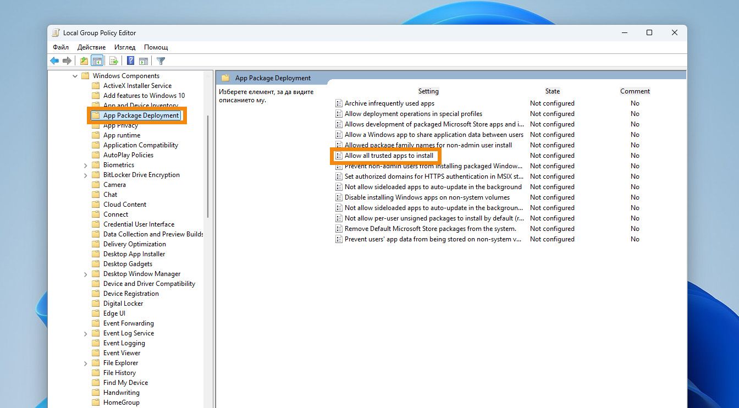Viewport: 739px width, 408px height.
Task: Open the Изглед menu
Action: point(125,47)
